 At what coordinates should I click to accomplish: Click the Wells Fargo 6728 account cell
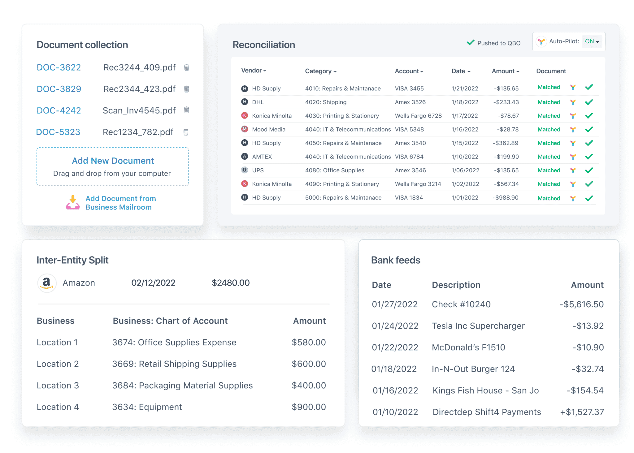(418, 116)
